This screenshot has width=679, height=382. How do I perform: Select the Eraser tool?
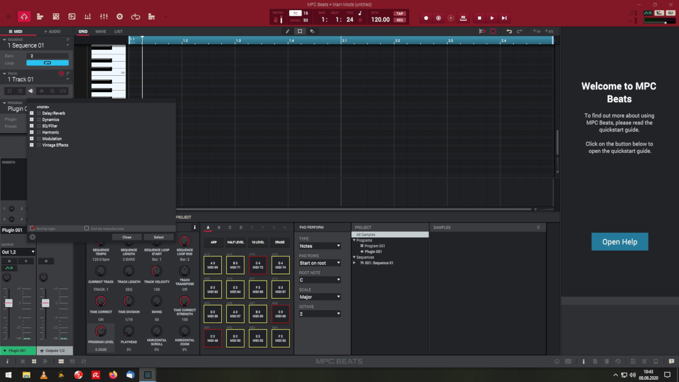point(312,32)
